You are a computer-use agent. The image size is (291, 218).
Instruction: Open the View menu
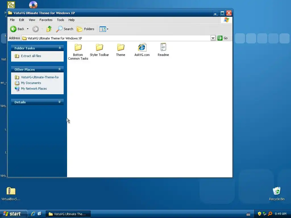pos(32,20)
